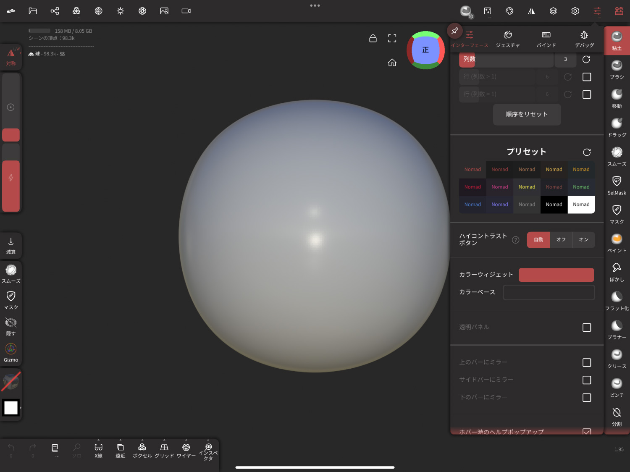Enable 上のバーにミラー checkbox

[586, 362]
